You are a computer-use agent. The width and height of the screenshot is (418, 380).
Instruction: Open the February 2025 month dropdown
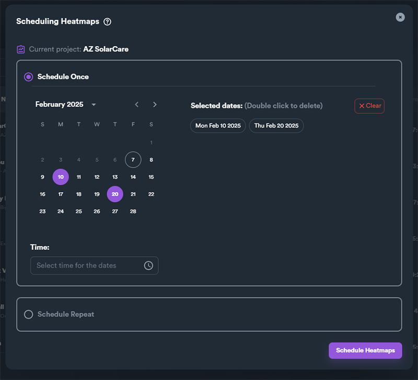(66, 104)
